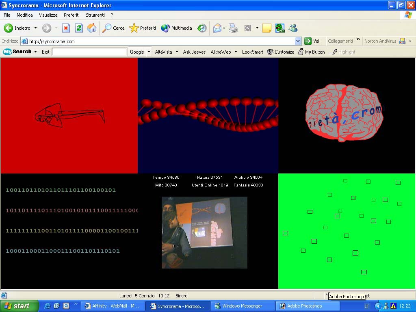Expand the address bar dropdown arrow
Image resolution: width=416 pixels, height=312 pixels.
coord(298,41)
